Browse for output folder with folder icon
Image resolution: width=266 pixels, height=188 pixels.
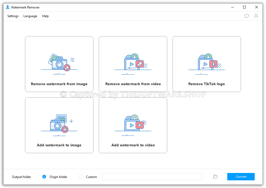click(215, 177)
